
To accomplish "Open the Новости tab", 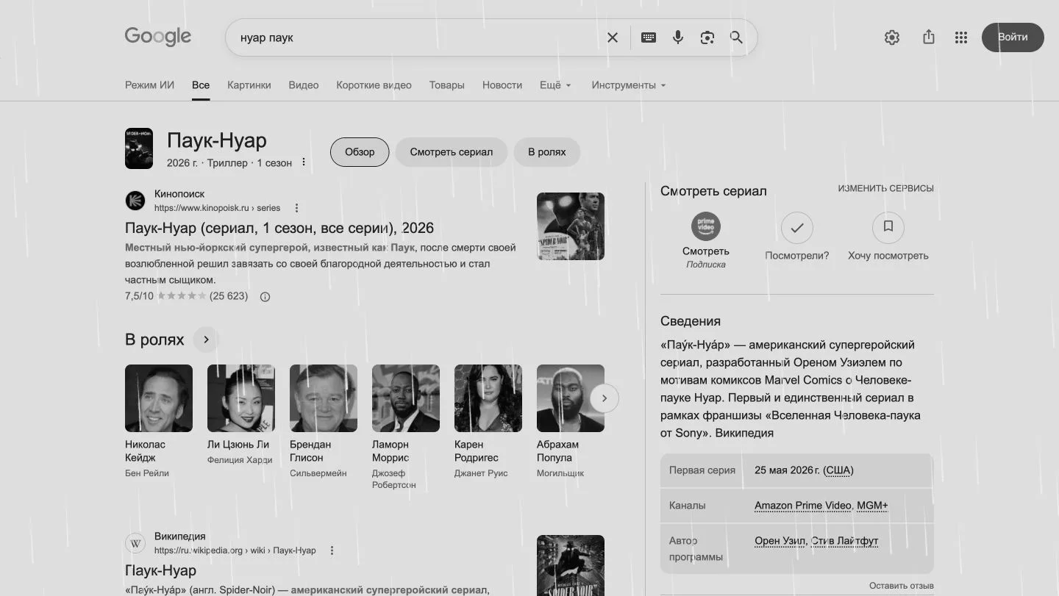I will (502, 85).
